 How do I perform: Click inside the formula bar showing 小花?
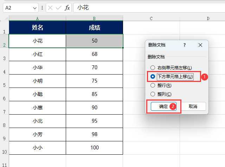149,8
